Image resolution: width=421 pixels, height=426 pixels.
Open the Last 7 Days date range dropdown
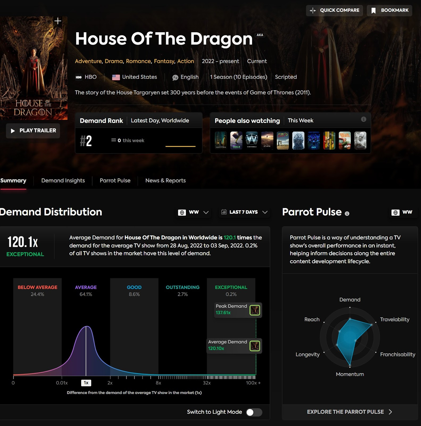[x=244, y=212]
